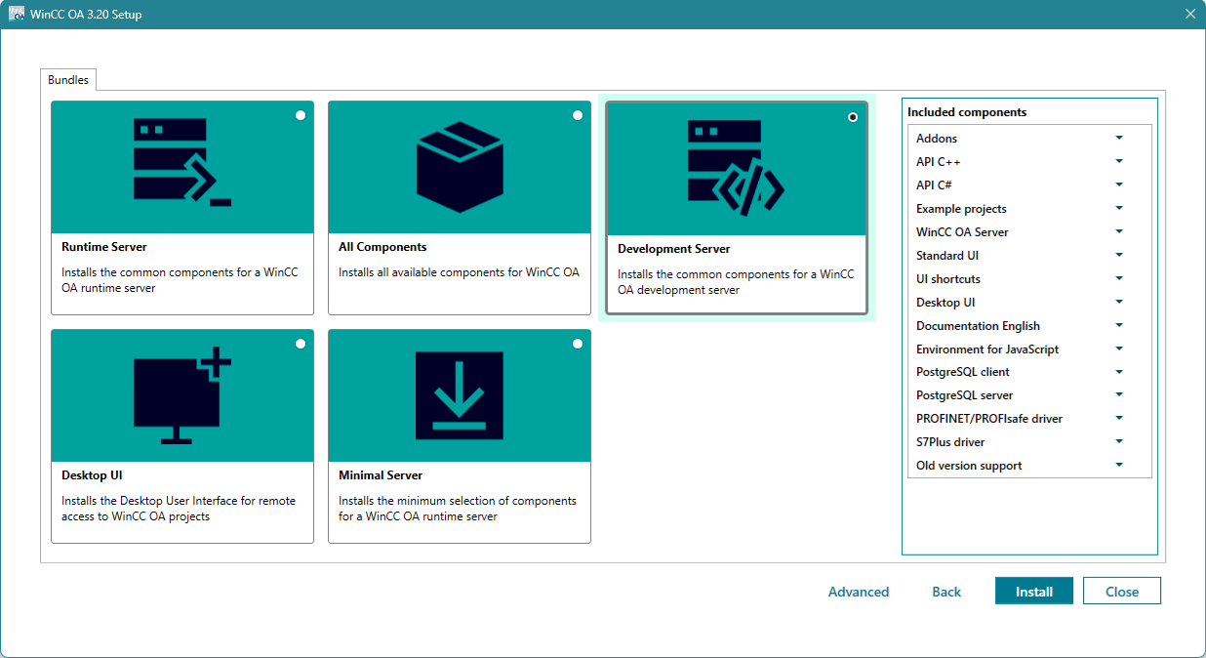This screenshot has height=658, width=1206.
Task: Go Back to the previous step
Action: 946,592
